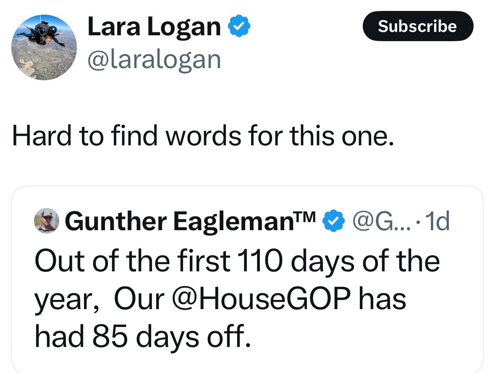Click the verified badge beside Lara Logan

coord(239,27)
